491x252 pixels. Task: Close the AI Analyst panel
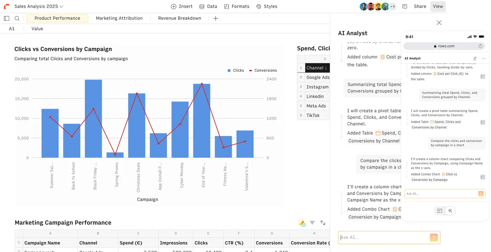click(x=439, y=23)
